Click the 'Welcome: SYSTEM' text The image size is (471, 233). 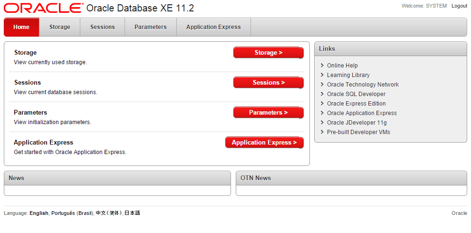(x=424, y=6)
